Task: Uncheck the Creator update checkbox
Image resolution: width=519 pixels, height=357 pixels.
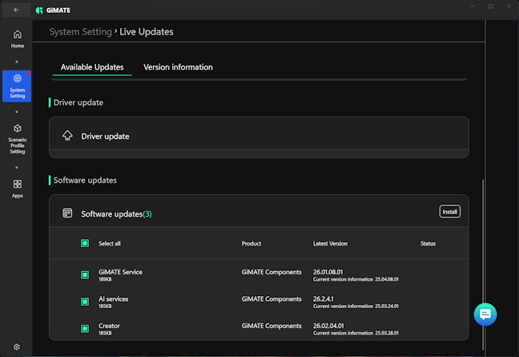Action: click(x=85, y=329)
